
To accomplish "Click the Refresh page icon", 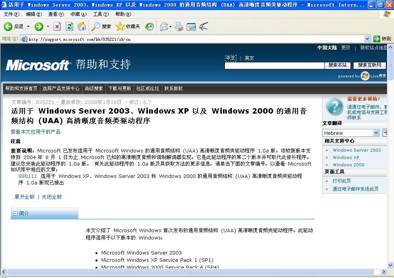I will point(69,26).
